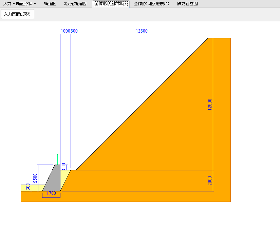Screen dimensions: 280x244
Task: Click the yellow backfill behind the wall
Action: (x=64, y=178)
